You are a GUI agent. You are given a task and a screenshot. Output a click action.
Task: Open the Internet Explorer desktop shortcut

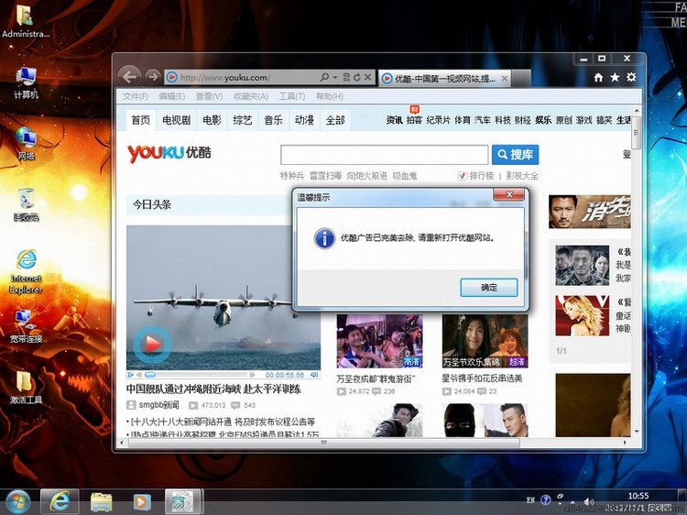coord(27,272)
